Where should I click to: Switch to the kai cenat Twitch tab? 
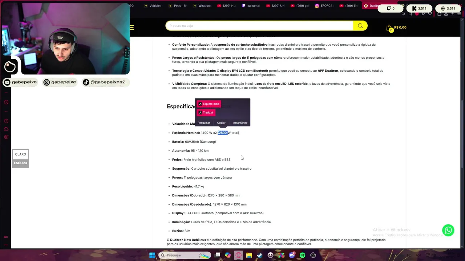pyautogui.click(x=251, y=6)
